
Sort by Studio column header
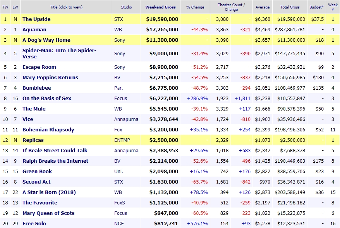(126, 7)
